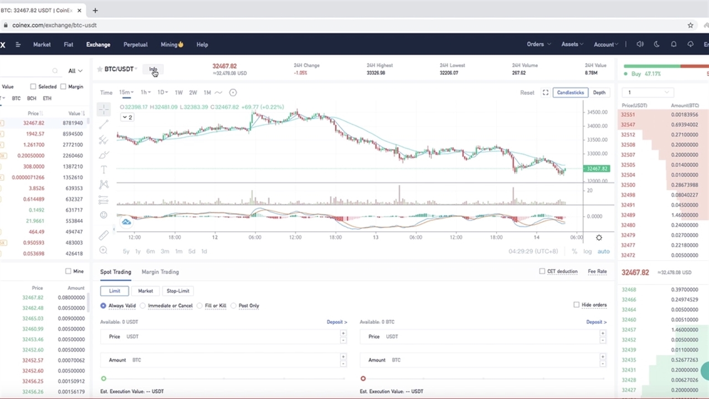Image resolution: width=709 pixels, height=399 pixels.
Task: Add new browser tab
Action: [95, 10]
